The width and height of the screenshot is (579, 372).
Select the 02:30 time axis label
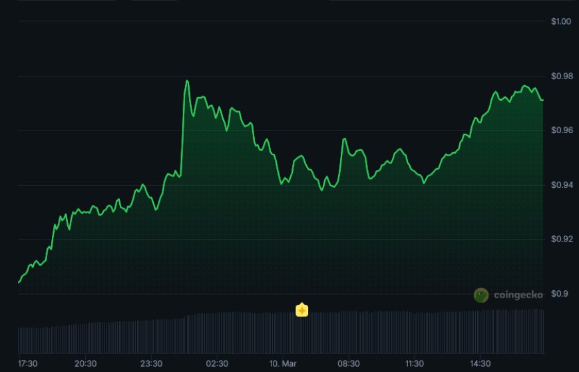point(217,363)
